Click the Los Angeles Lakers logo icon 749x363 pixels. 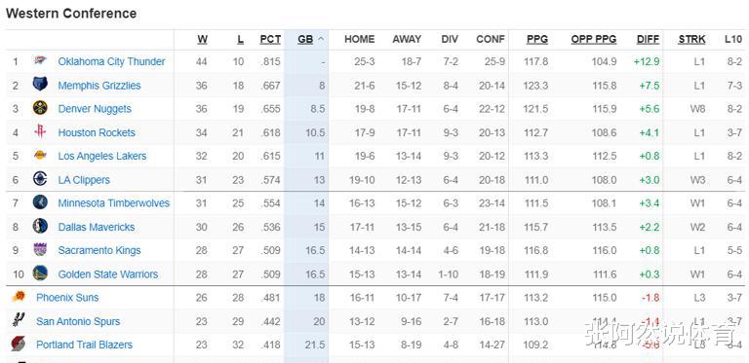click(x=40, y=155)
